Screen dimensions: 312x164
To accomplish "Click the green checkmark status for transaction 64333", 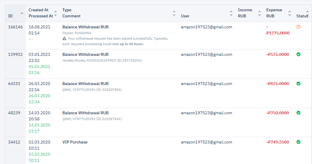I will 298,84.
